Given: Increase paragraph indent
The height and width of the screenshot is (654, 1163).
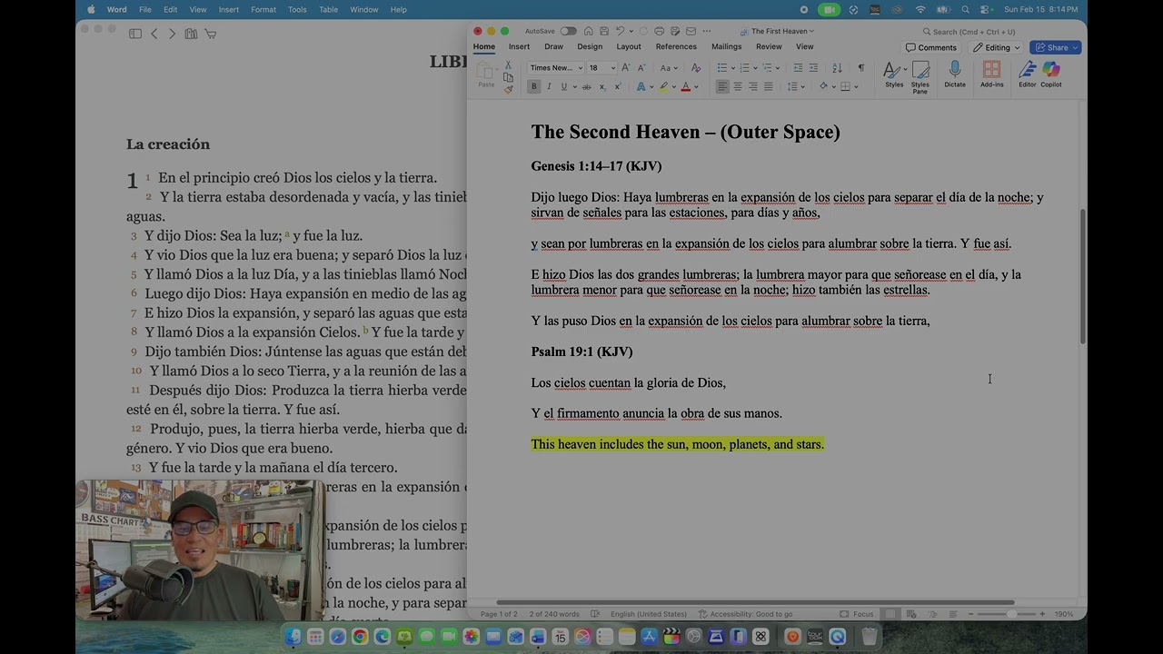Looking at the screenshot, I should pyautogui.click(x=813, y=68).
